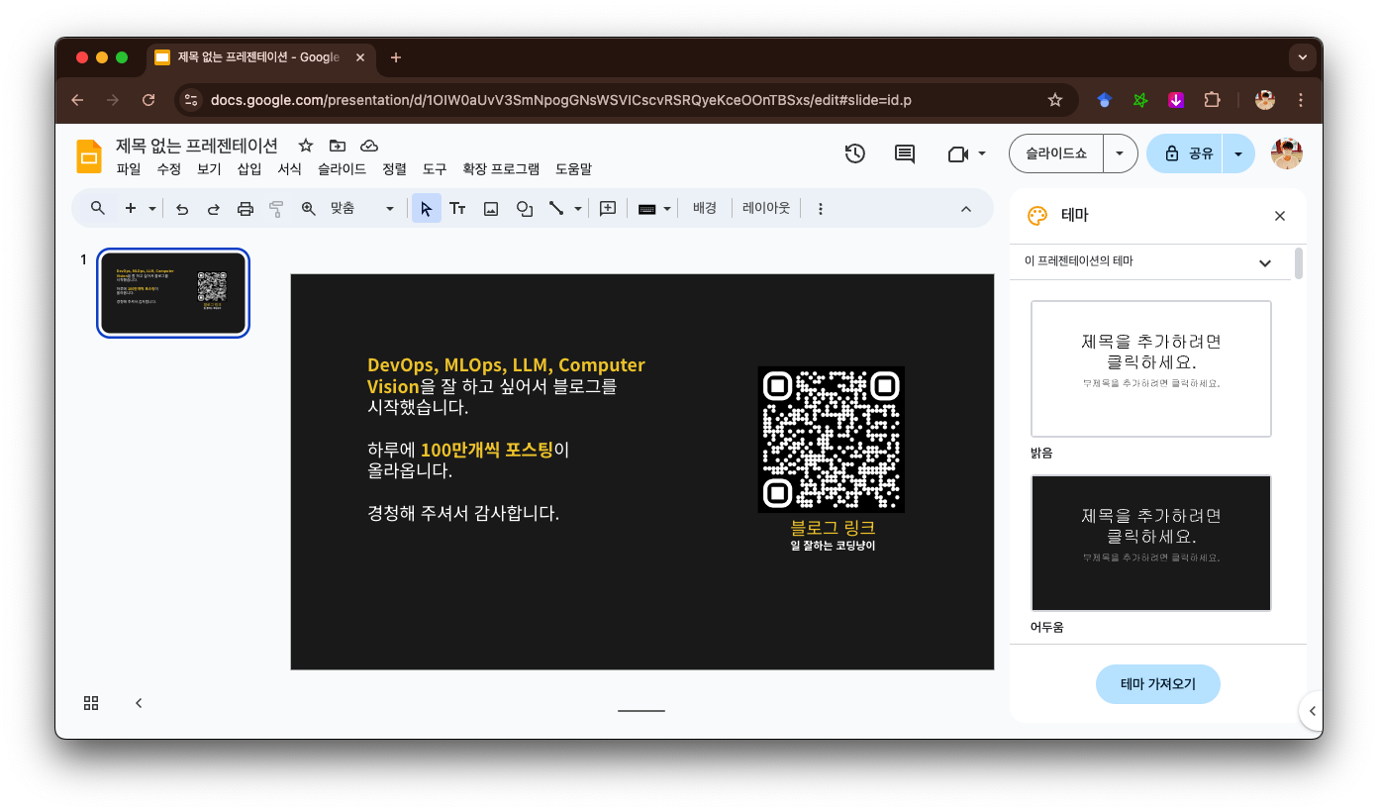The height and width of the screenshot is (812, 1378).
Task: Open the 도움말 menu
Action: coord(573,169)
